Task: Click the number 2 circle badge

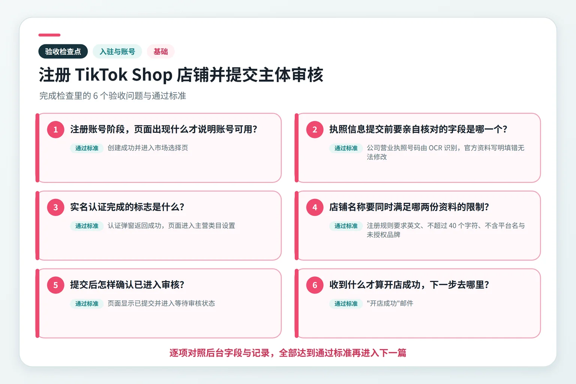Action: 315,130
